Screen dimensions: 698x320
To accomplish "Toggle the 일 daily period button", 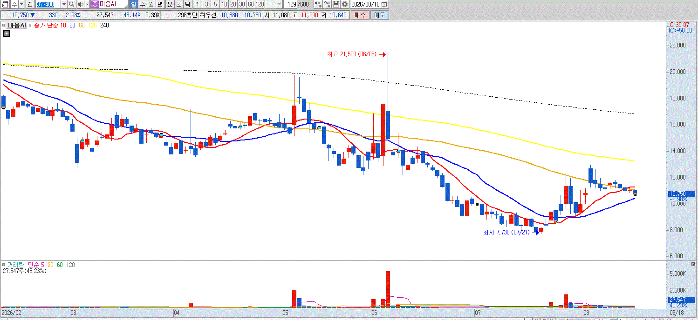I will (134, 4).
